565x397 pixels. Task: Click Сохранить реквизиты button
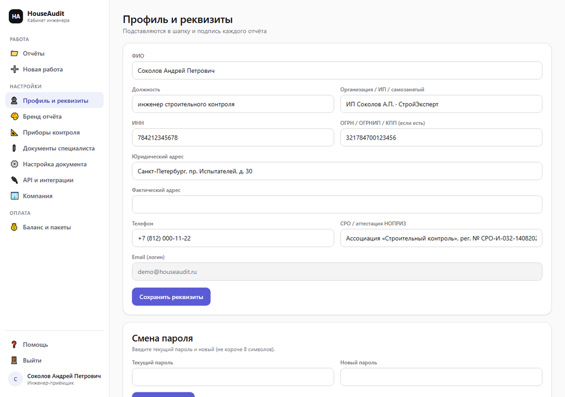click(171, 296)
